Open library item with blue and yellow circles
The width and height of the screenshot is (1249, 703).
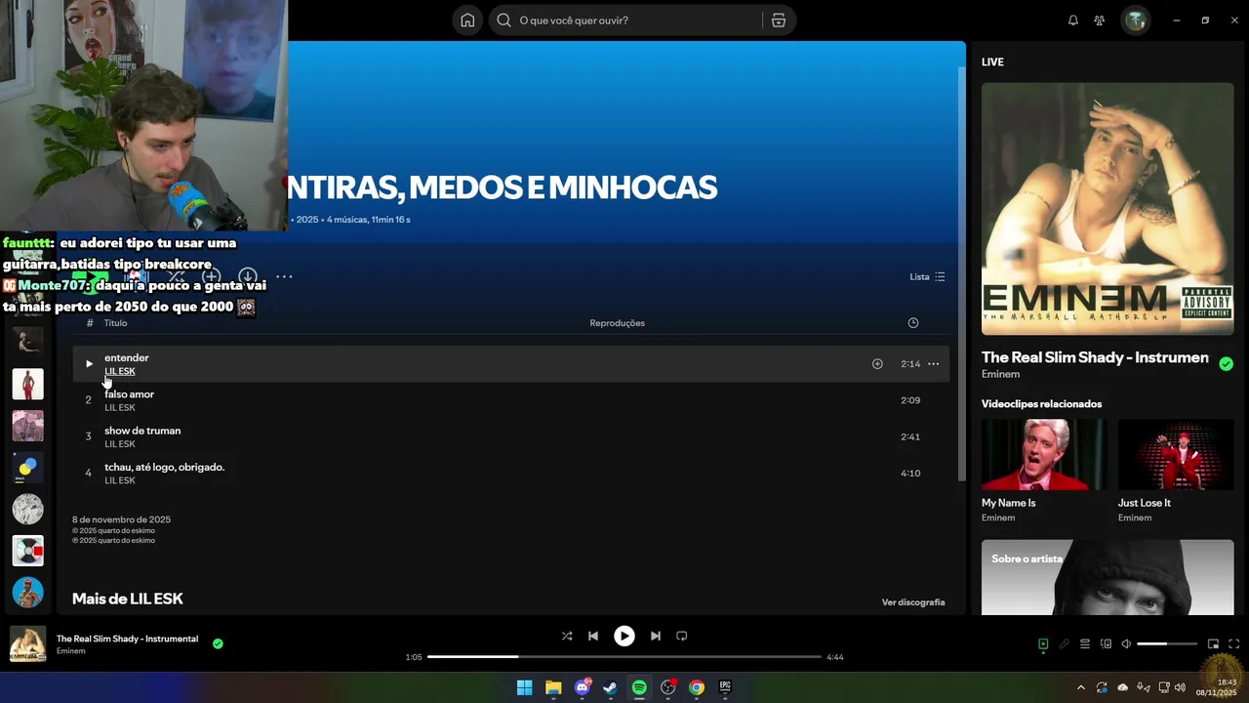click(x=27, y=467)
